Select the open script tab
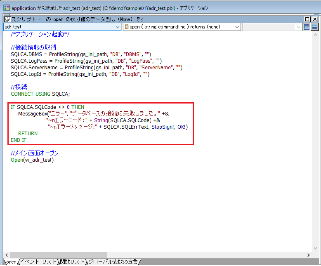This screenshot has width=321, height=266. [x=11, y=262]
